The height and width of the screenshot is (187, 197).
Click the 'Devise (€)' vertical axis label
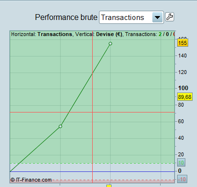(109, 34)
